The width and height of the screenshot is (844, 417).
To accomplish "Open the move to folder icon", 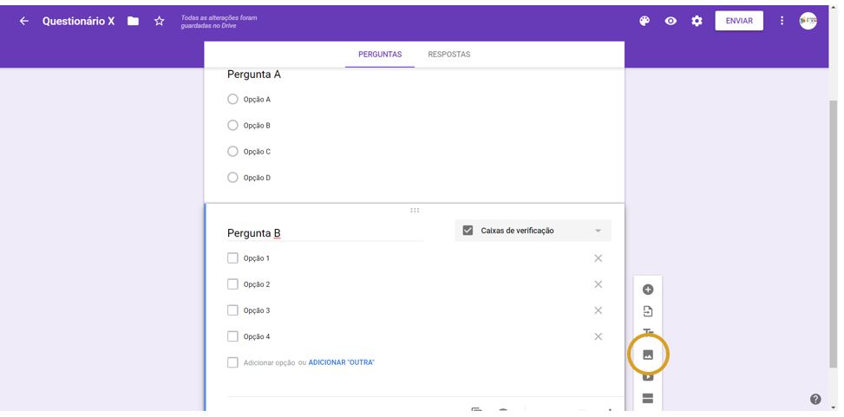I will (133, 21).
